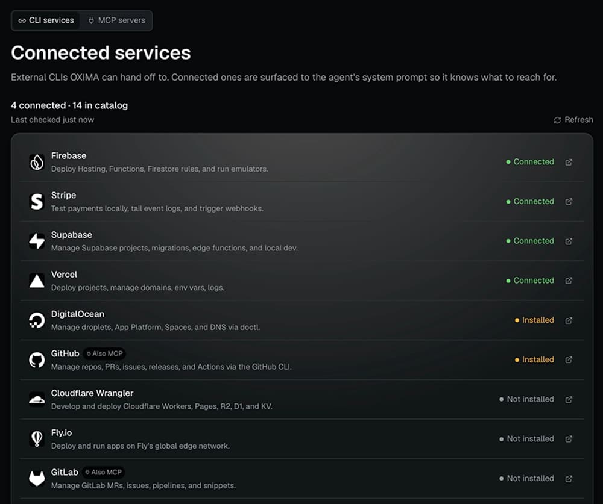Open Supabase external link icon
Screen dimensions: 603x504
(x=569, y=241)
